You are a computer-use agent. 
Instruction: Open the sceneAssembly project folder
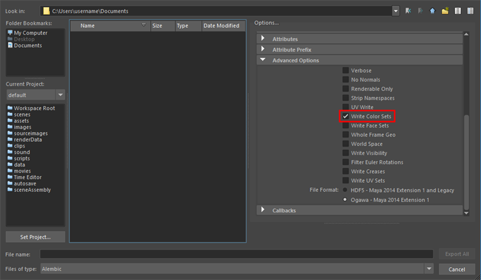(x=29, y=190)
